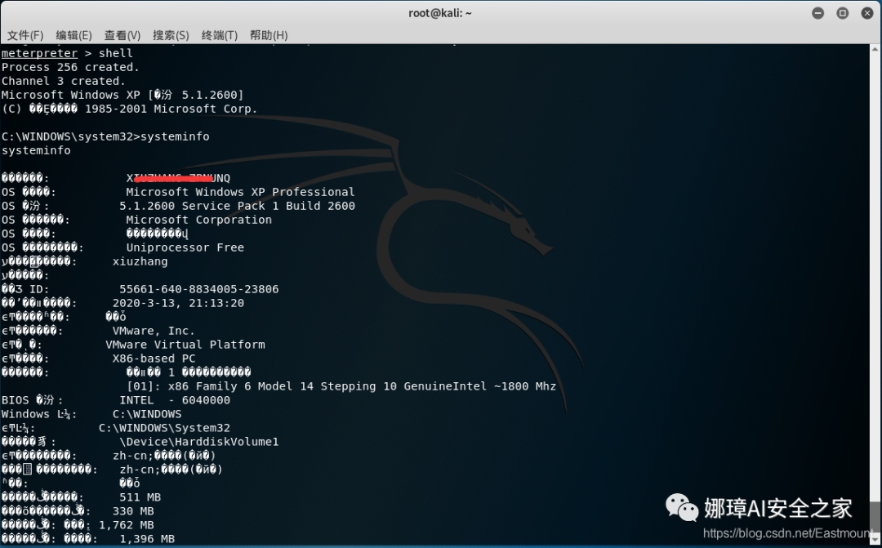Click the '1,396 MB' value

coord(147,539)
